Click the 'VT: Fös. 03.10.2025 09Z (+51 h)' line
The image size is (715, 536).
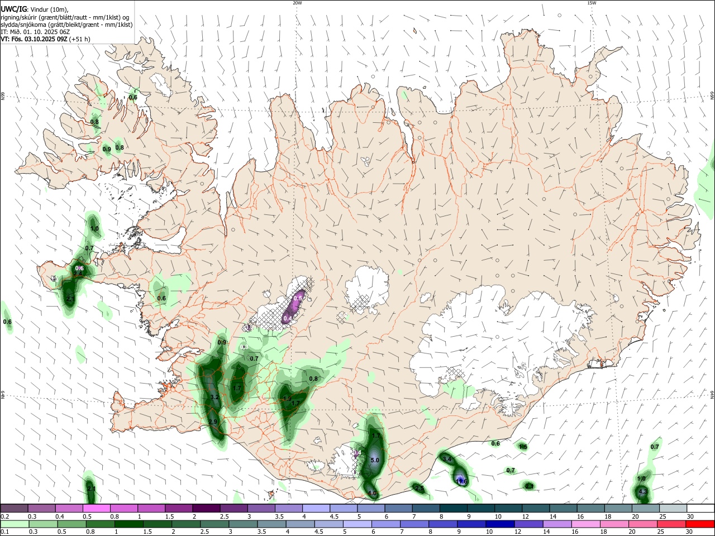pyautogui.click(x=45, y=39)
